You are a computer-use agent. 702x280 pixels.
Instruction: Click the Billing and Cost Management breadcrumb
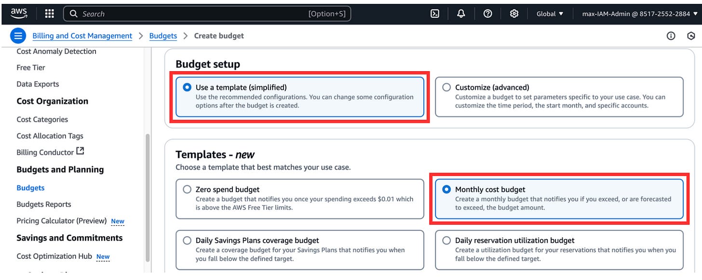click(82, 36)
